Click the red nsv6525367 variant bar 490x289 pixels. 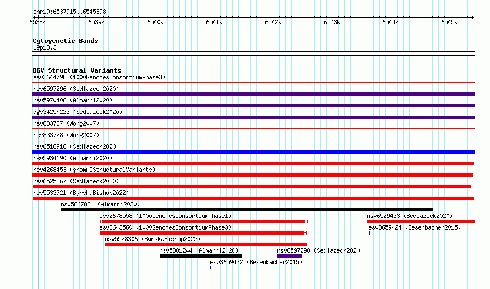pyautogui.click(x=252, y=187)
